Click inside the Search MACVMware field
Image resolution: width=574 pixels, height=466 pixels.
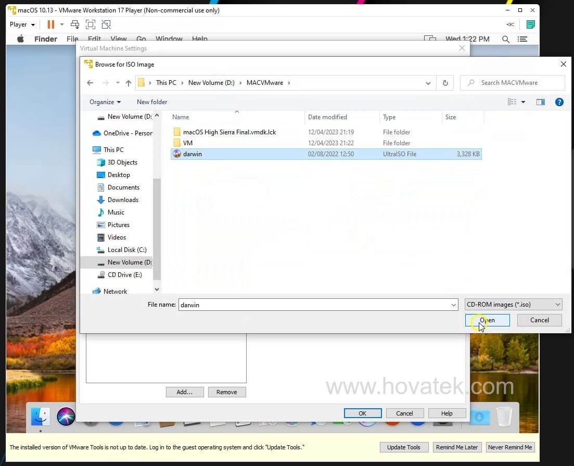tap(513, 82)
